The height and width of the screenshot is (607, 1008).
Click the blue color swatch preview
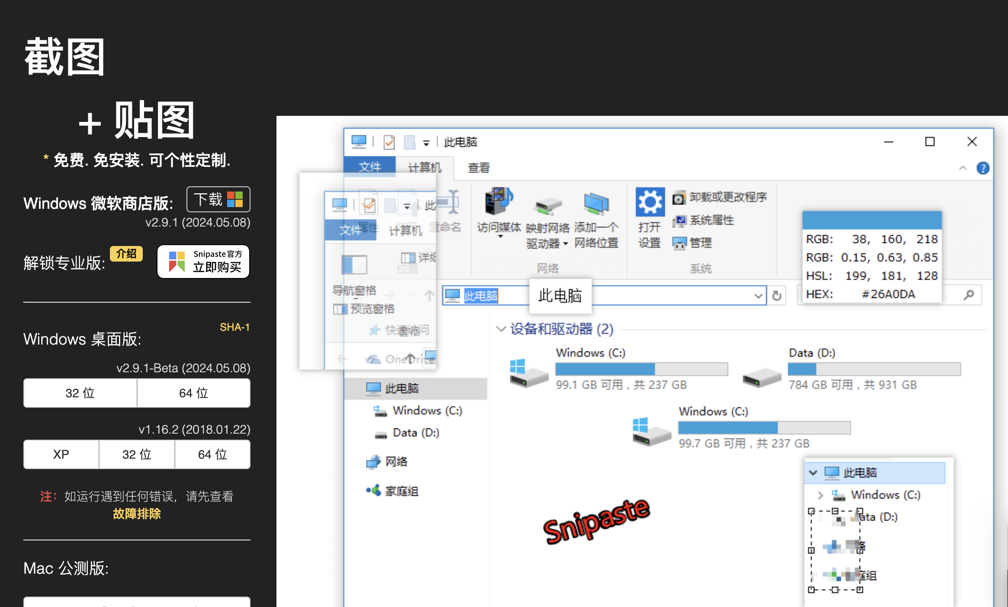click(872, 220)
